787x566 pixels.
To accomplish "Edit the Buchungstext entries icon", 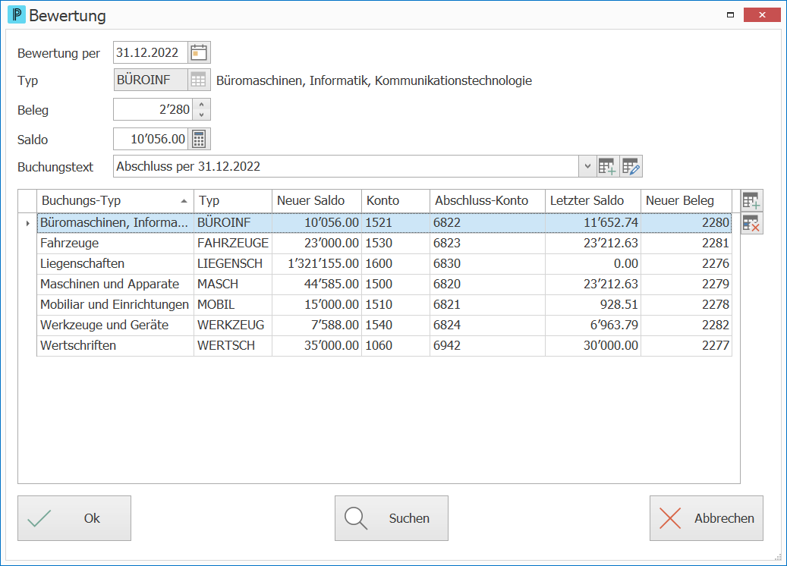I will [x=631, y=167].
